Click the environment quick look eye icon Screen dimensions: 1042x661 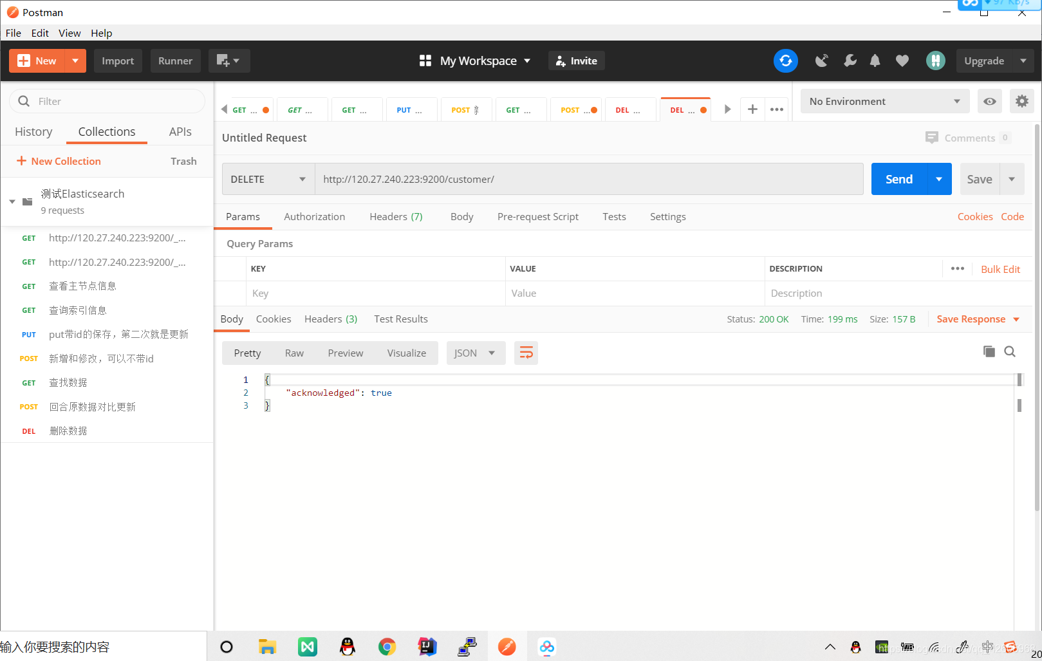coord(990,101)
